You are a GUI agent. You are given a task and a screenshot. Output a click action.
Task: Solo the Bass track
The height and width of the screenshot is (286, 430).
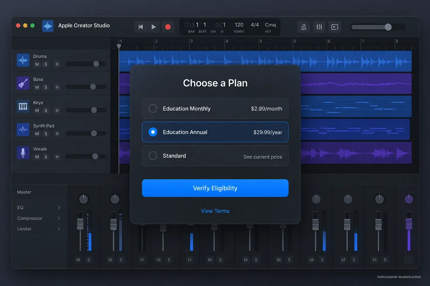pyautogui.click(x=46, y=87)
